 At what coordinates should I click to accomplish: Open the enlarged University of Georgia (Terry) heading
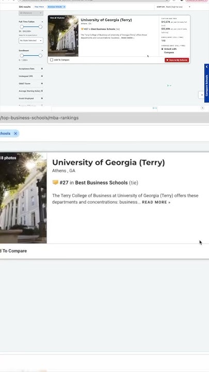[x=108, y=163]
